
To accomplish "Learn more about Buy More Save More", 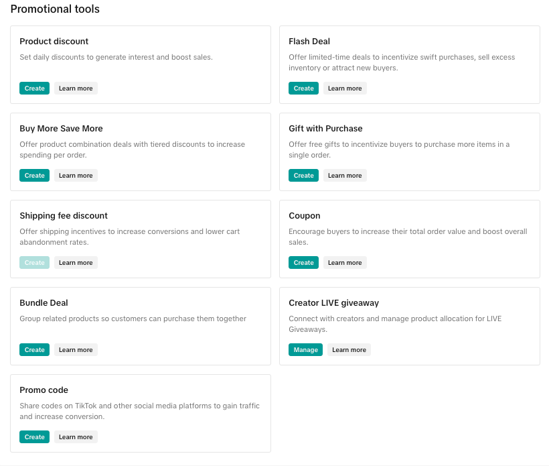I will coord(76,176).
